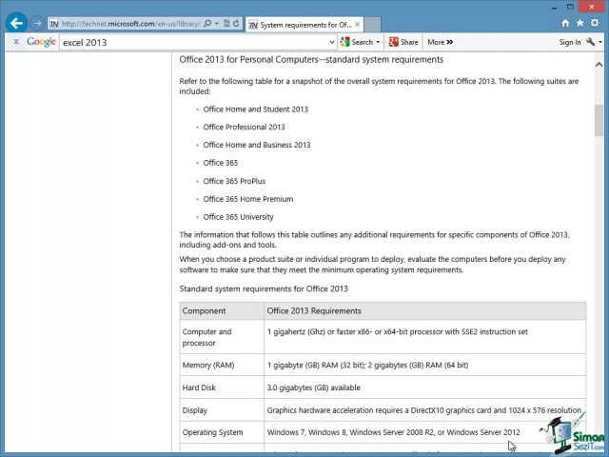Screen dimensions: 609x457
Task: Go back using the blue Back arrow
Action: click(16, 23)
